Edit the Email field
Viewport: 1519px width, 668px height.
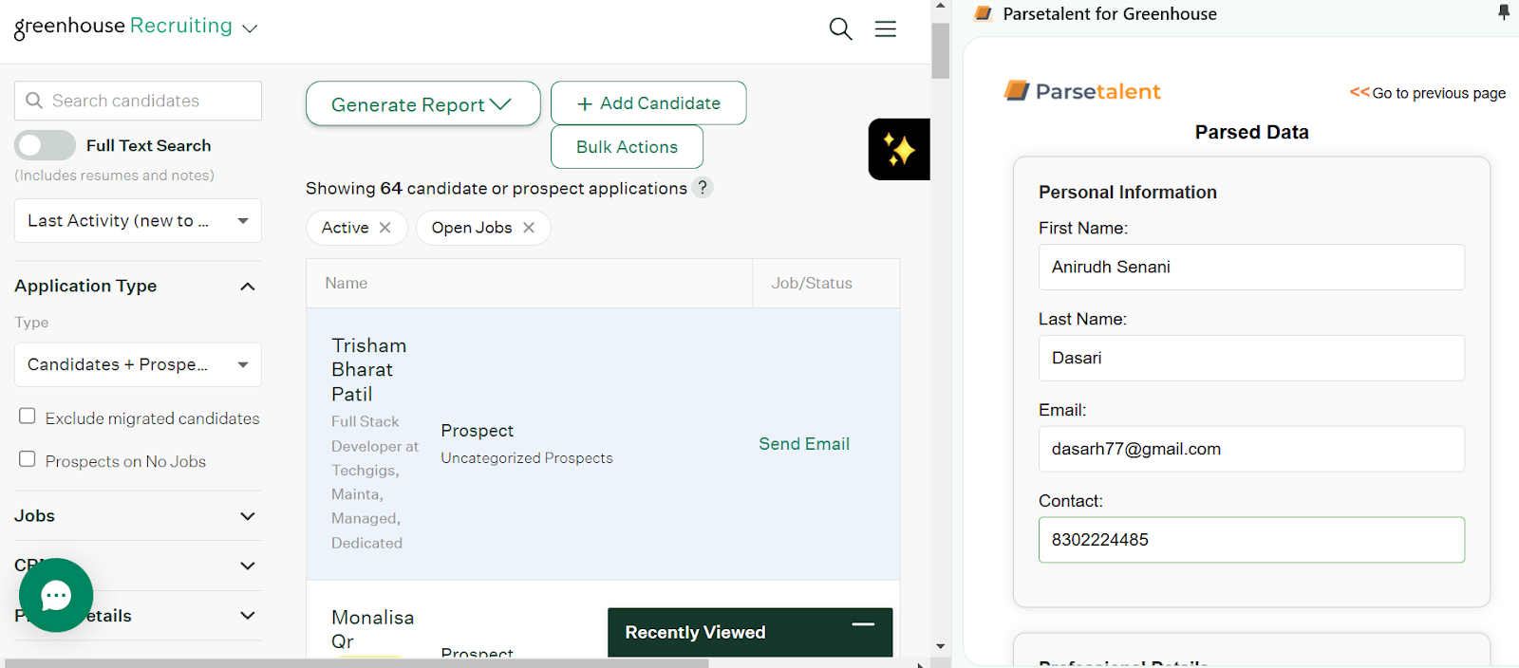(1251, 449)
